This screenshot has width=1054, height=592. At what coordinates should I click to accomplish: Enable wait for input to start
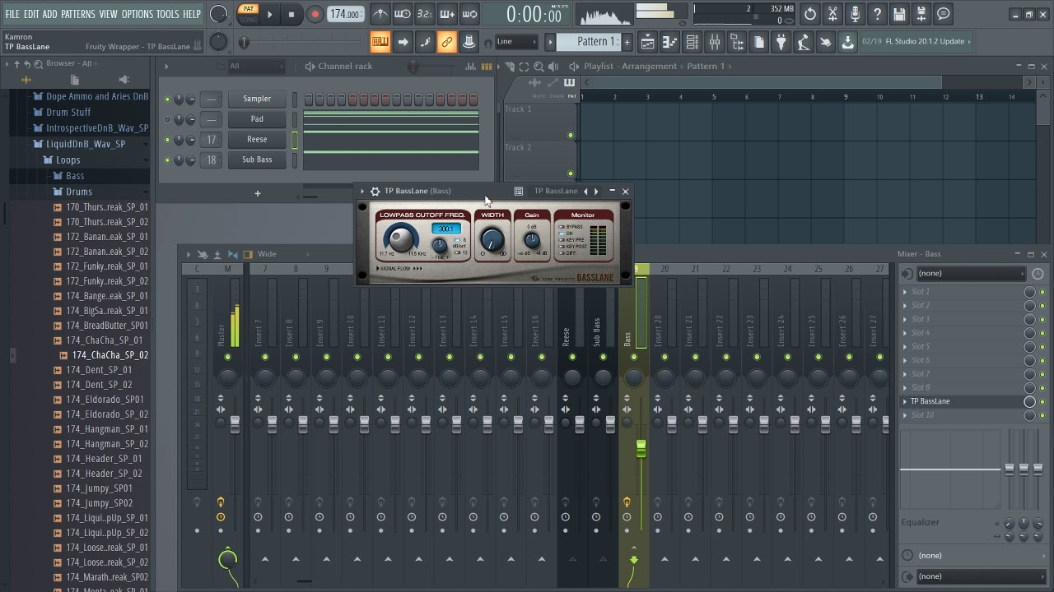pyautogui.click(x=403, y=14)
